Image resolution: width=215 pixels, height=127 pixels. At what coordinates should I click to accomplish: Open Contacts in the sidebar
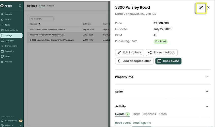[9, 41]
